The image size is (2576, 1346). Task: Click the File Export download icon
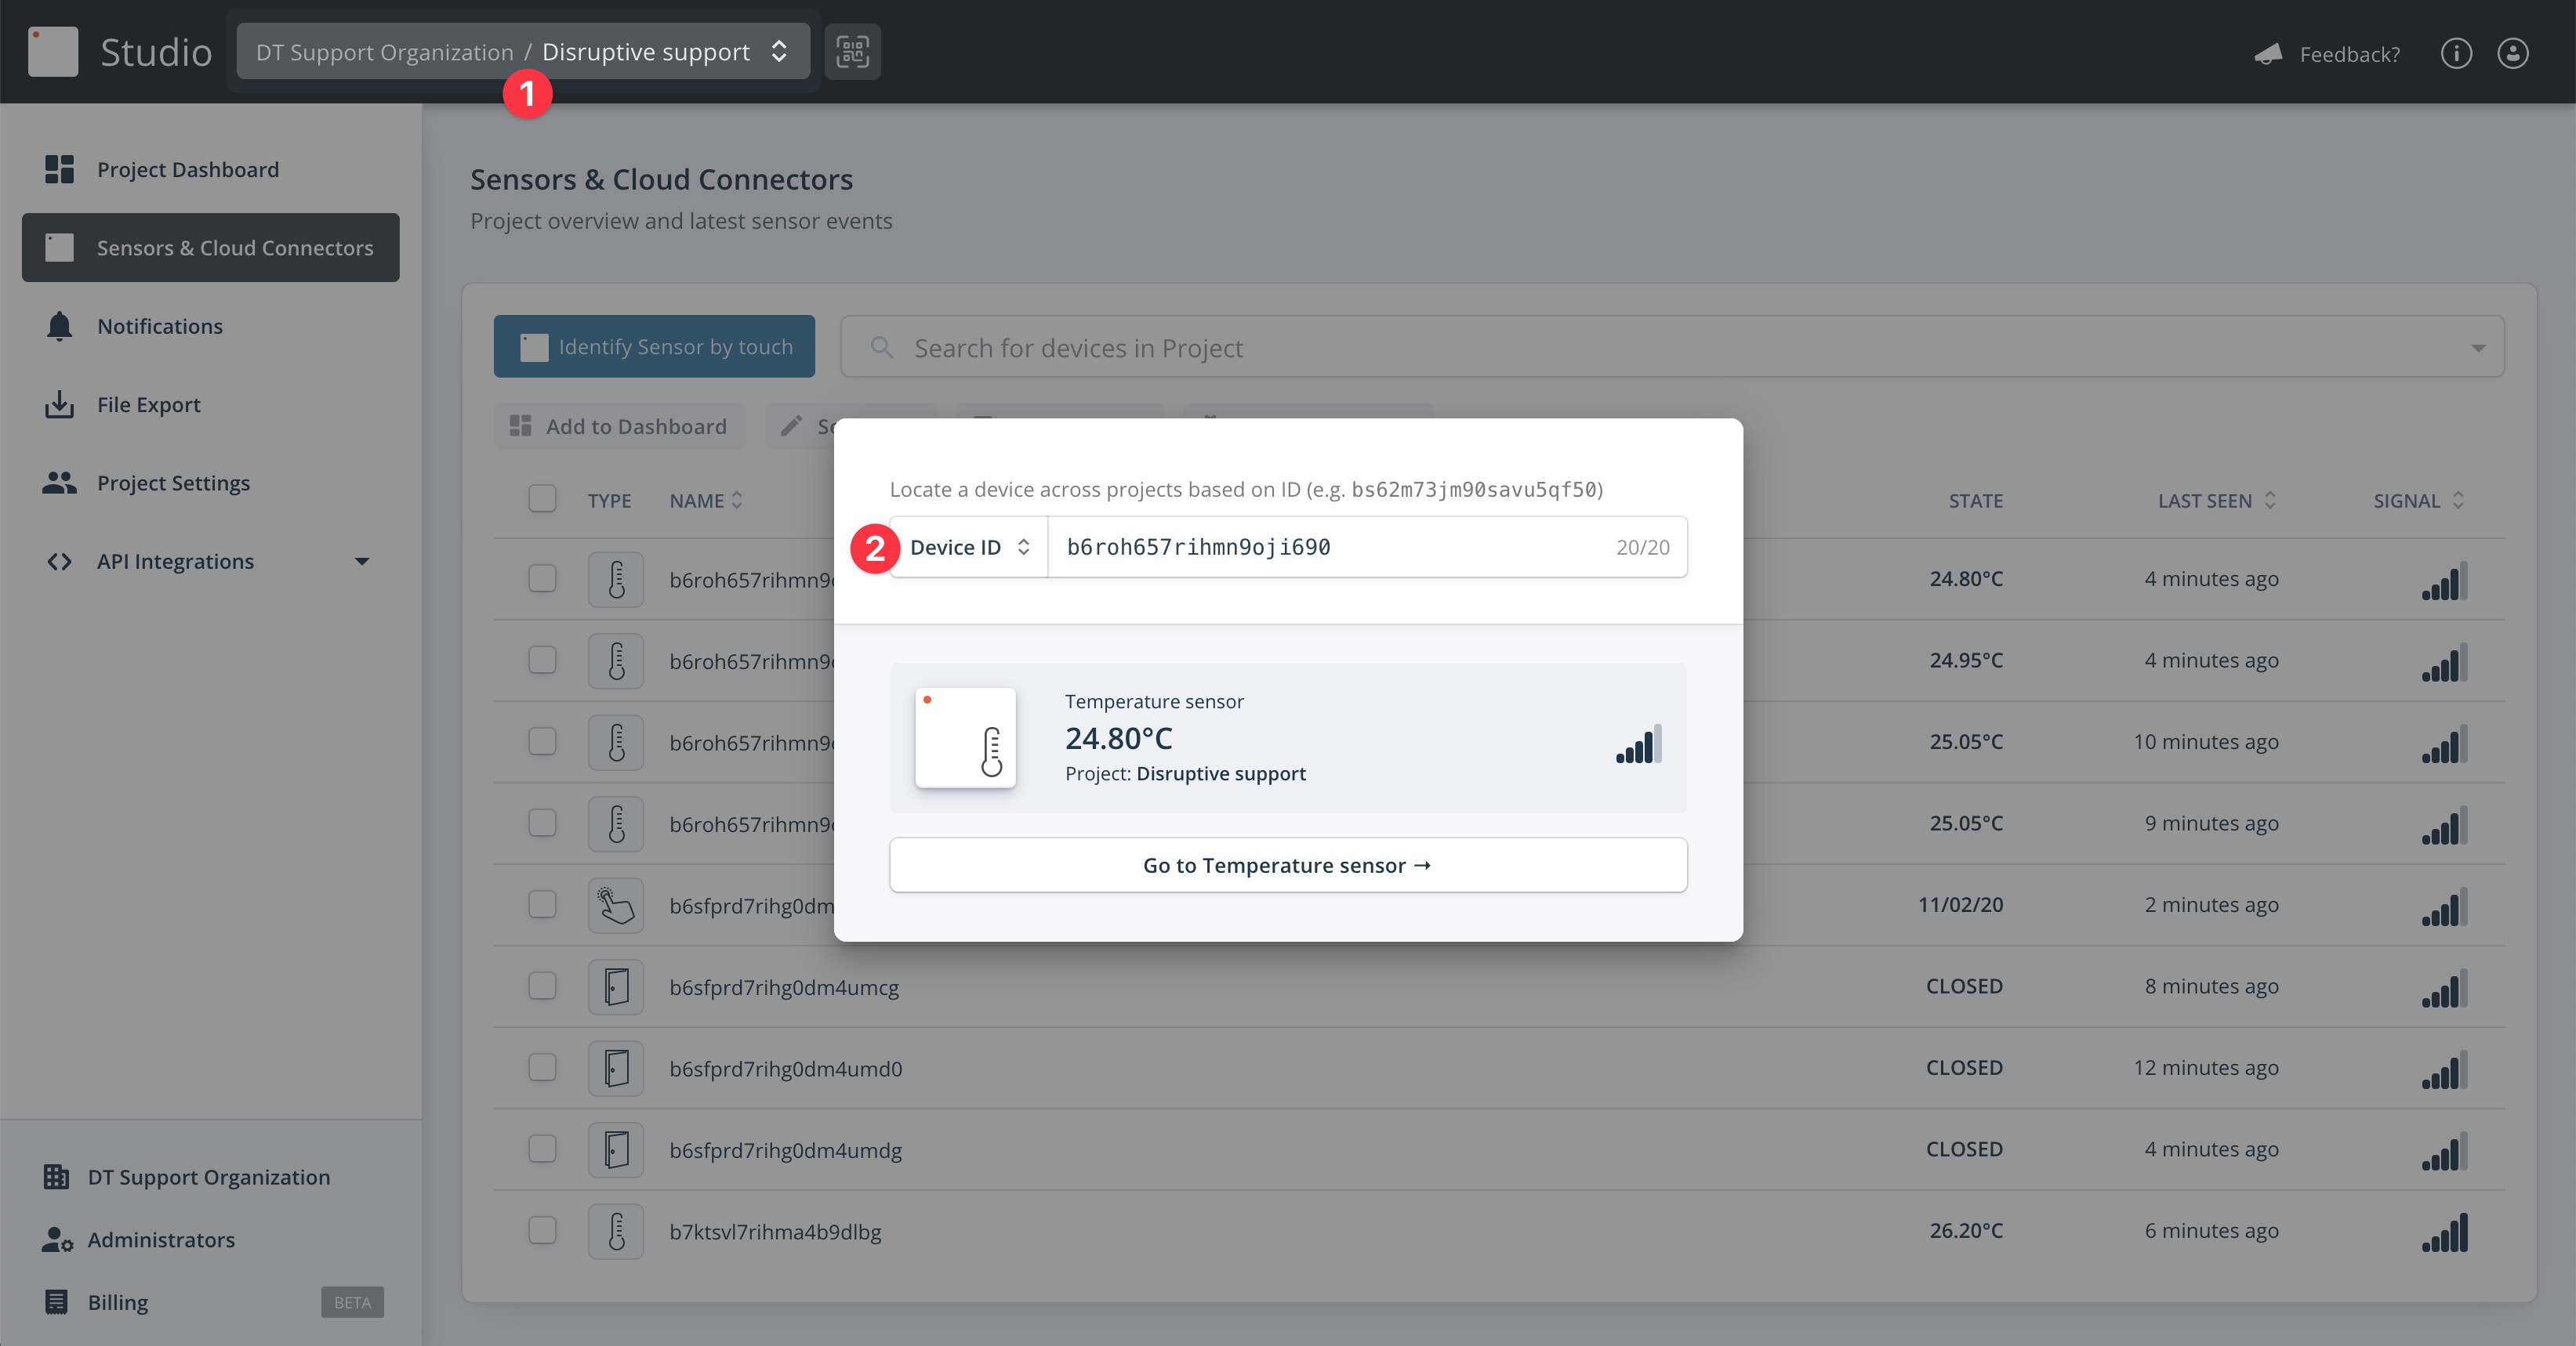(59, 405)
